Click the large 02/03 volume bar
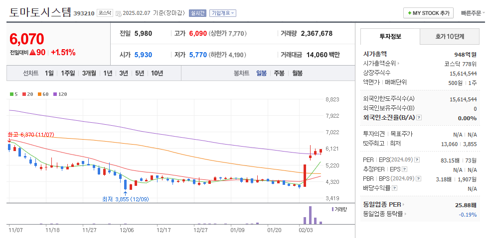The width and height of the screenshot is (488, 238). [310, 215]
